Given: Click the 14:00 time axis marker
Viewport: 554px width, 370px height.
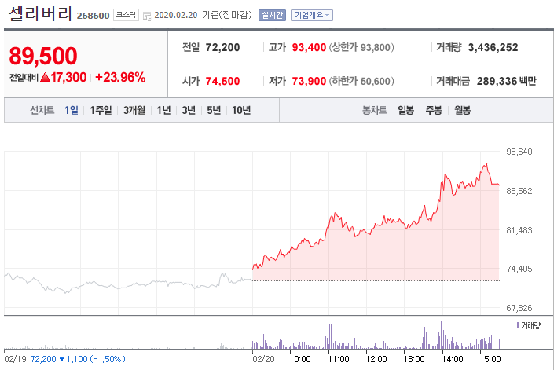Looking at the screenshot, I should pyautogui.click(x=453, y=359).
